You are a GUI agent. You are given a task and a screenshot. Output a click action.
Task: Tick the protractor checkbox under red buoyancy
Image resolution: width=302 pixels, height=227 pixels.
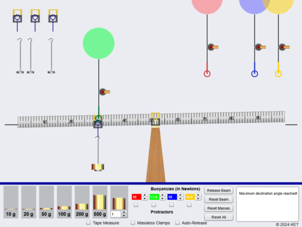point(135,205)
